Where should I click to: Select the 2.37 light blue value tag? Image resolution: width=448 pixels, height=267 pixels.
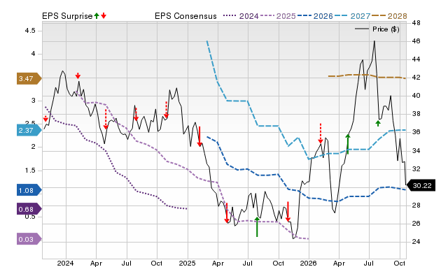29,131
